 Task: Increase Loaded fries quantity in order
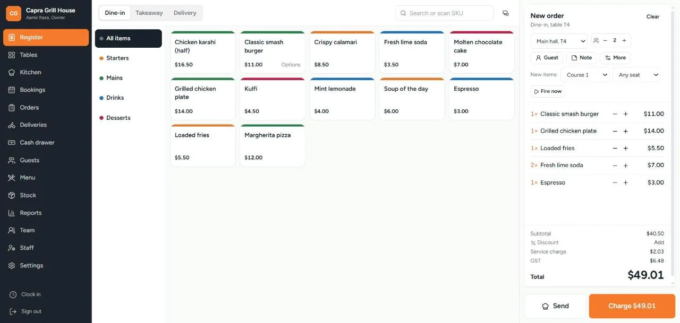click(x=626, y=149)
